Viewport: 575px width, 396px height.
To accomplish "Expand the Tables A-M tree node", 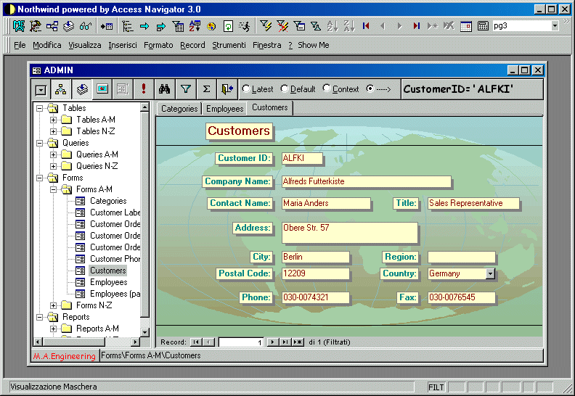I will (x=53, y=120).
